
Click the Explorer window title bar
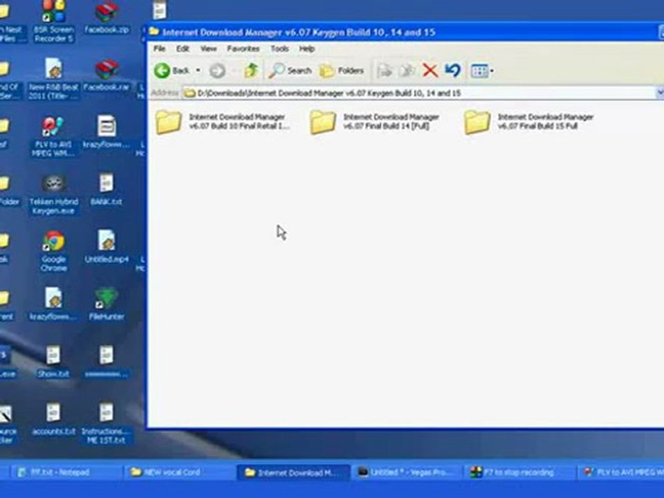click(x=403, y=33)
